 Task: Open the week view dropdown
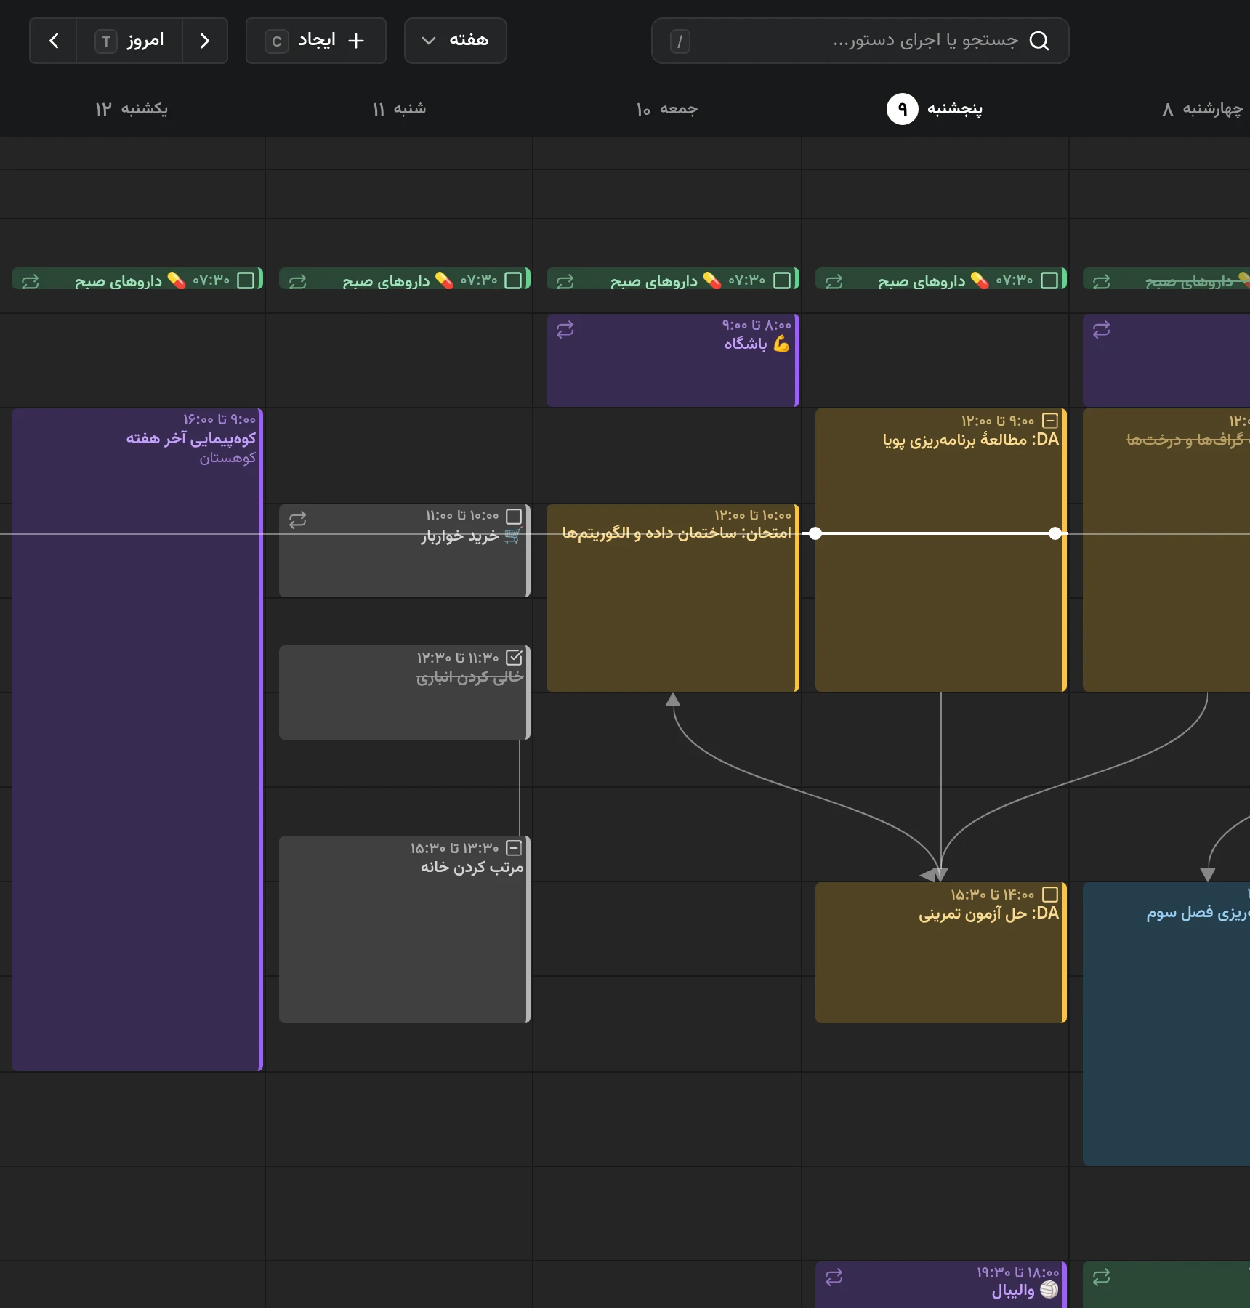click(456, 41)
